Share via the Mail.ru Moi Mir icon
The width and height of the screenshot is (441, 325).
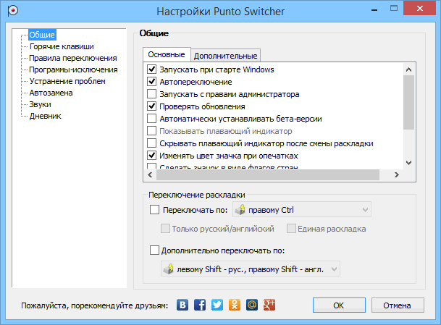251,305
